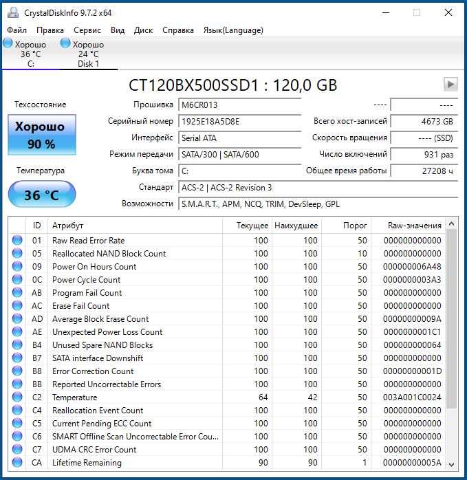The image size is (467, 480).
Task: Click the attribute list scrollbar thumb
Action: (x=451, y=318)
